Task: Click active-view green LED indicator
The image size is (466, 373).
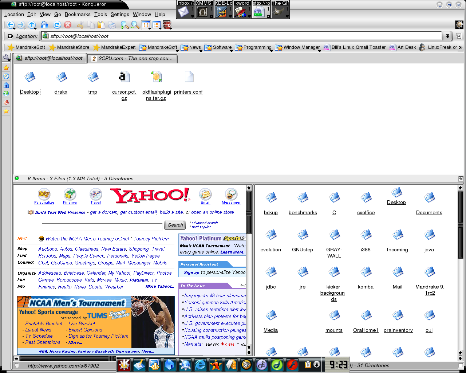Action: point(17,178)
